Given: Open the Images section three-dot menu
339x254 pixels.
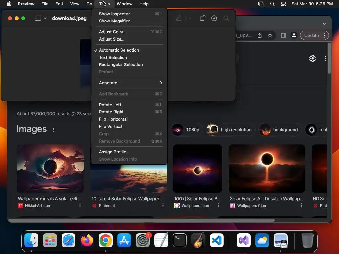Looking at the screenshot, I should point(54,130).
